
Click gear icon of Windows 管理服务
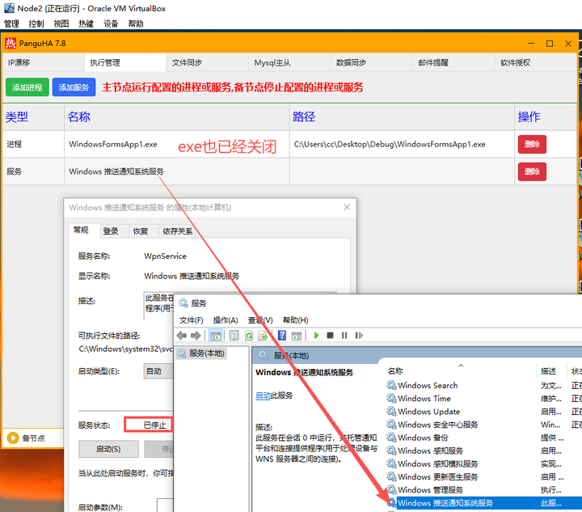click(391, 489)
